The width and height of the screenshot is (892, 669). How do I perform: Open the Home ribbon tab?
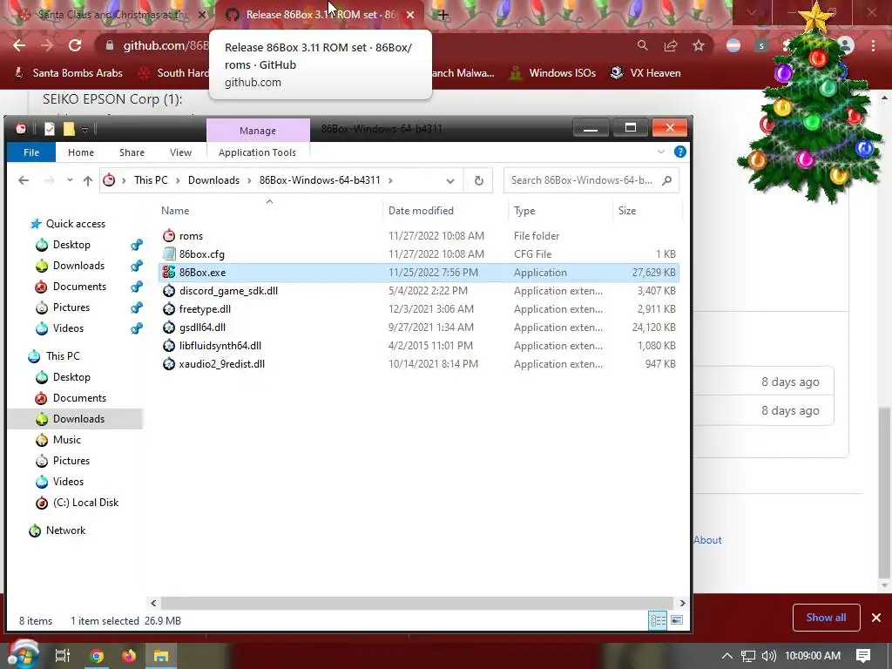tap(81, 152)
